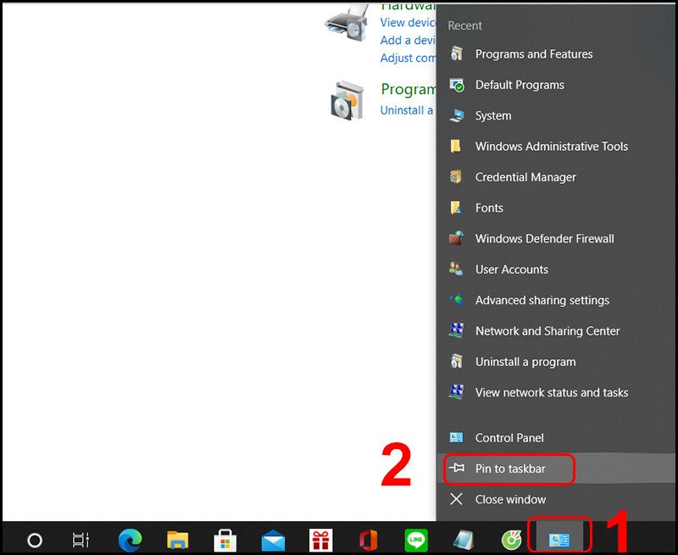678x555 pixels.
Task: Open the Mail app on the taskbar
Action: pos(272,539)
